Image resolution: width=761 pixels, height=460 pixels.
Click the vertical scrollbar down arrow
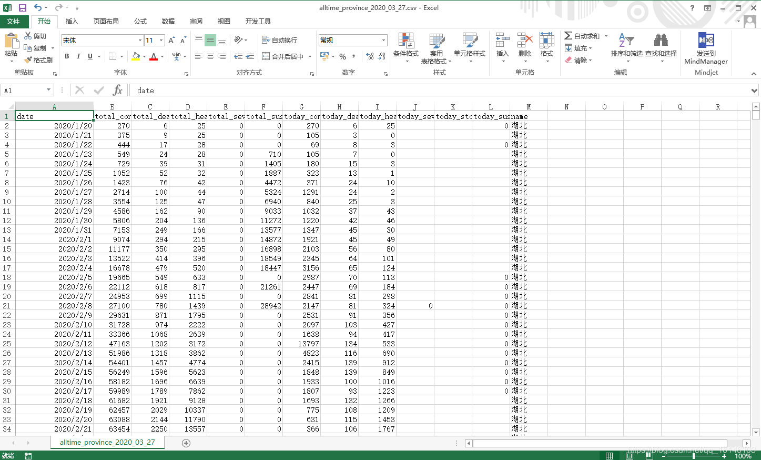(x=756, y=433)
